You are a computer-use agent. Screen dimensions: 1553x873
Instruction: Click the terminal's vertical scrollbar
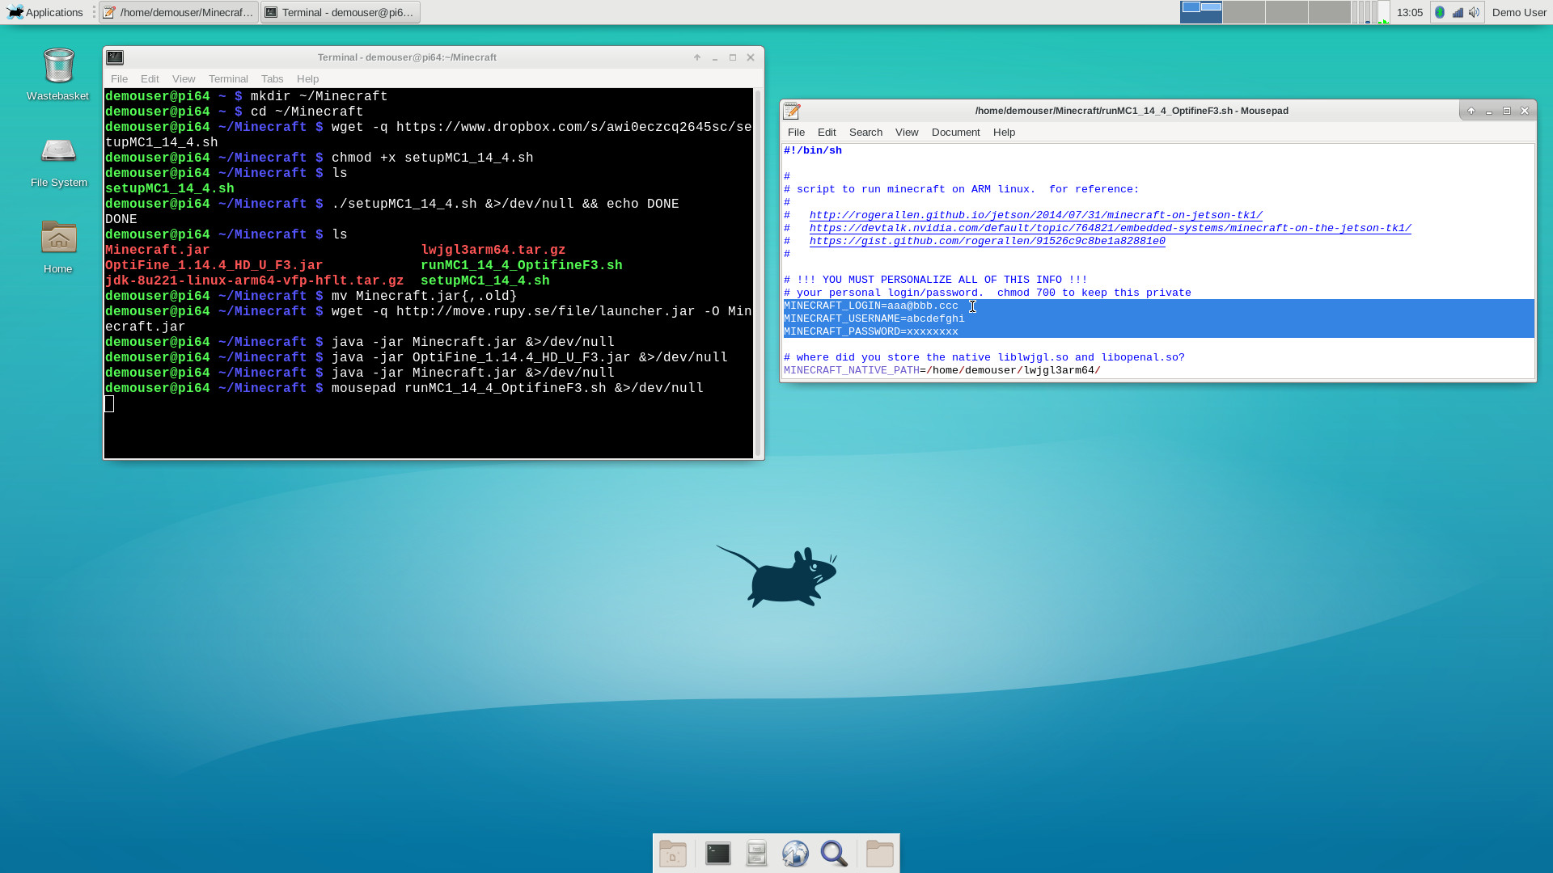tap(758, 273)
